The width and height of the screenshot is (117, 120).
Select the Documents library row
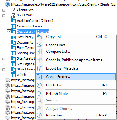coord(25,42)
